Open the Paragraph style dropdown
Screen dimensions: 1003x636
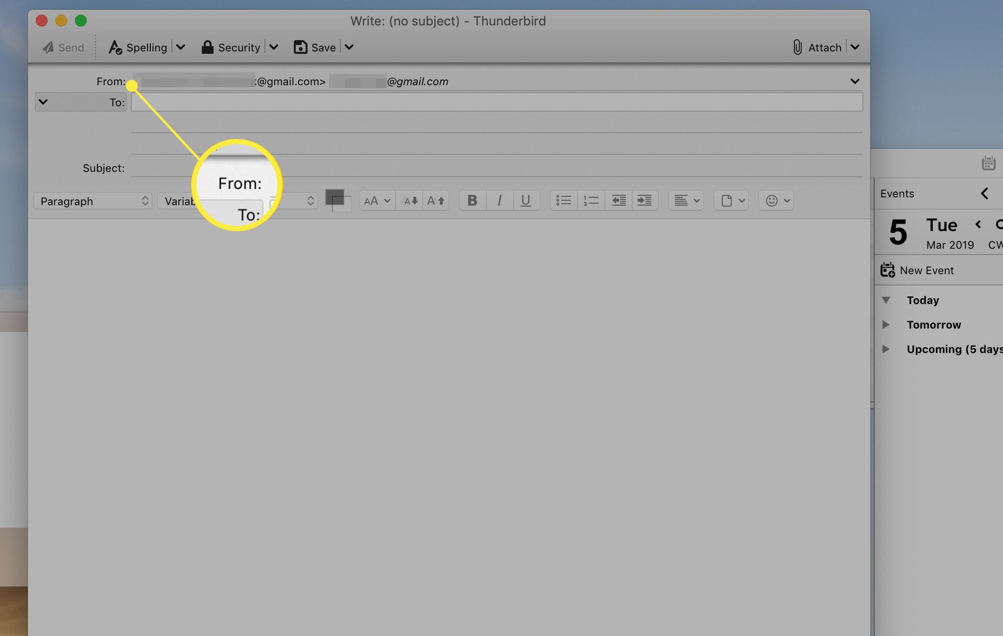click(x=92, y=200)
